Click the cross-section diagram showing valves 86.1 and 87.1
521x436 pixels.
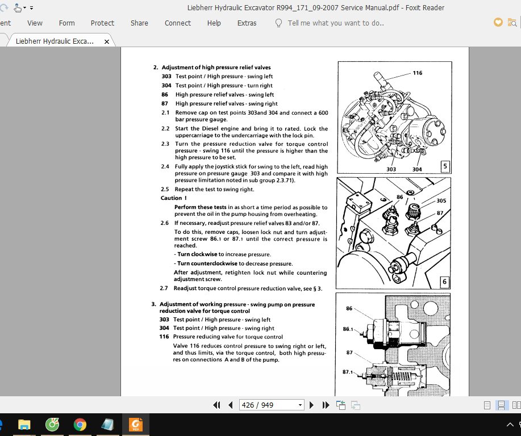393,345
